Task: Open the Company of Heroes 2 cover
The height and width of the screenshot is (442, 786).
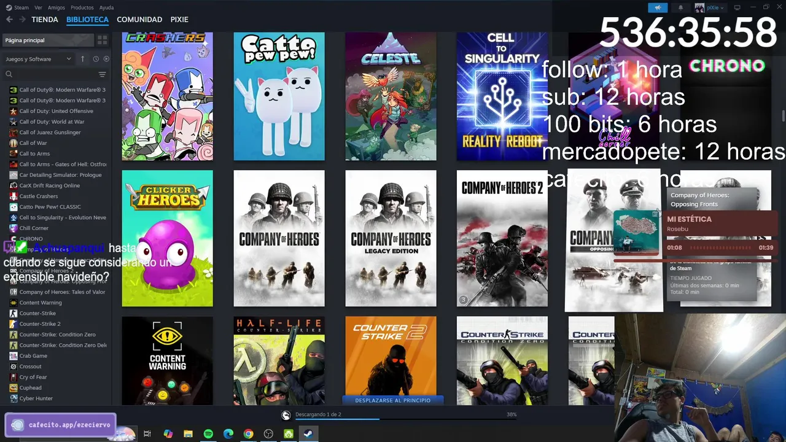Action: click(x=502, y=238)
